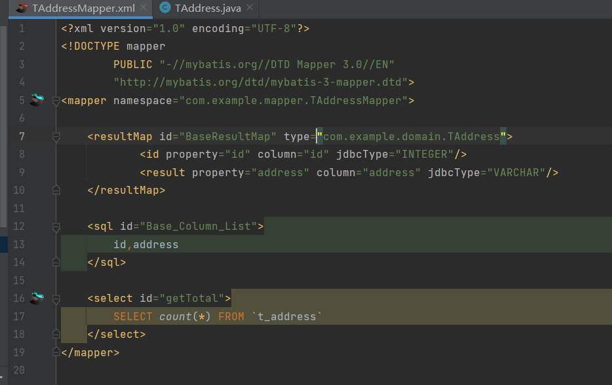This screenshot has height=385, width=612.
Task: Click the closing </select> tag
Action: [117, 335]
